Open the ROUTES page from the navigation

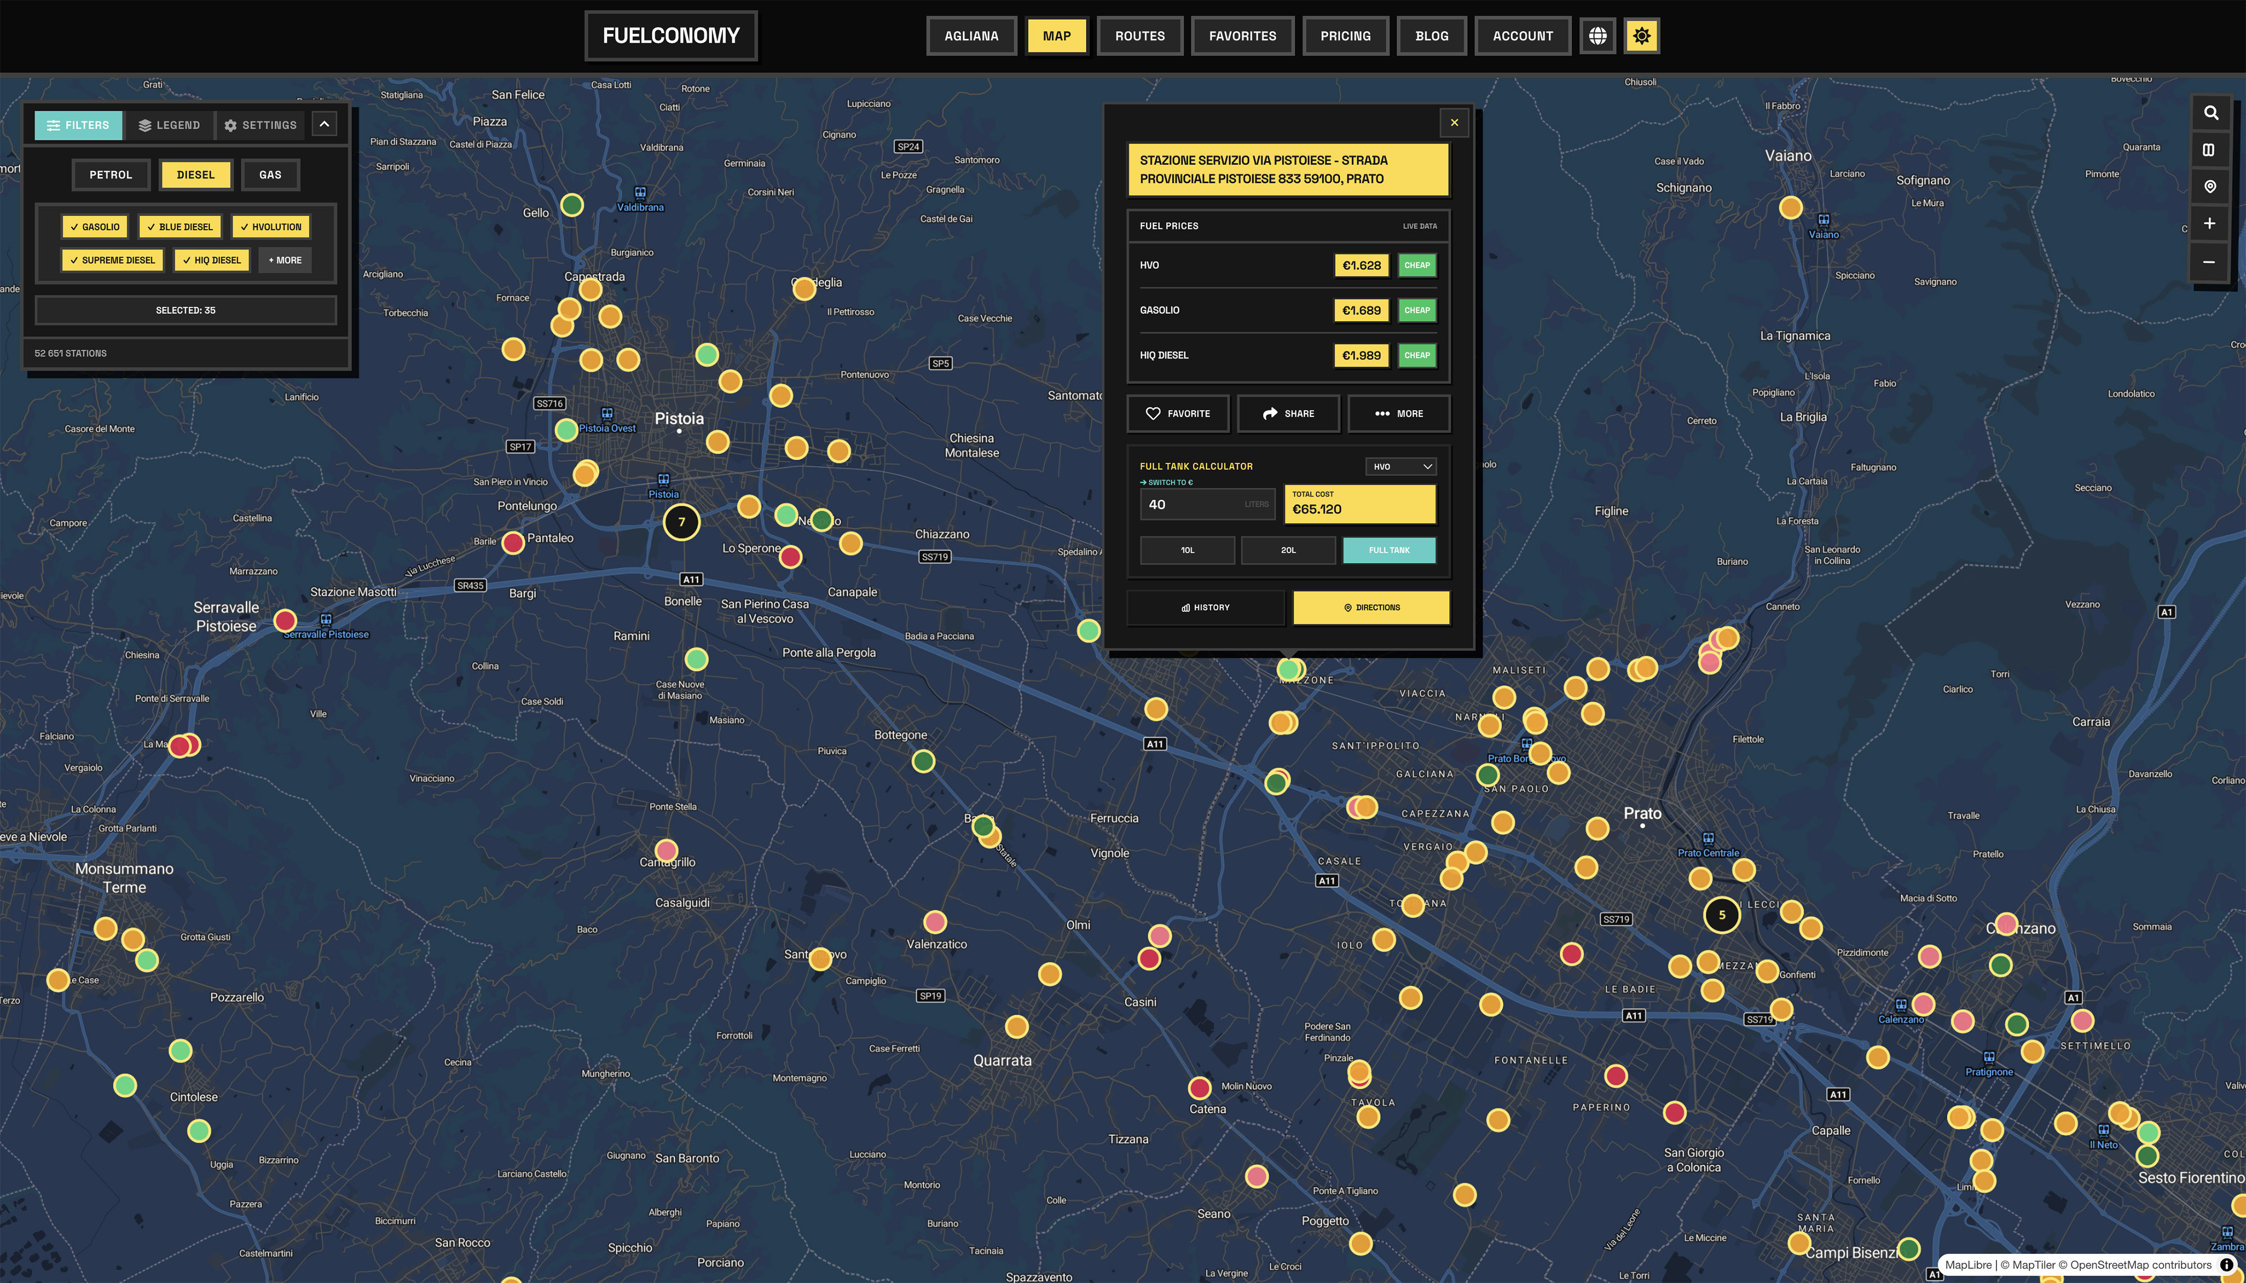coord(1140,35)
